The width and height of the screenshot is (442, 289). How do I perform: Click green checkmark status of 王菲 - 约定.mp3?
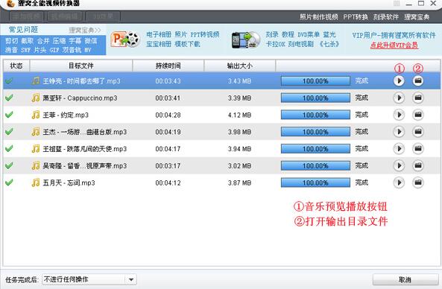click(9, 115)
